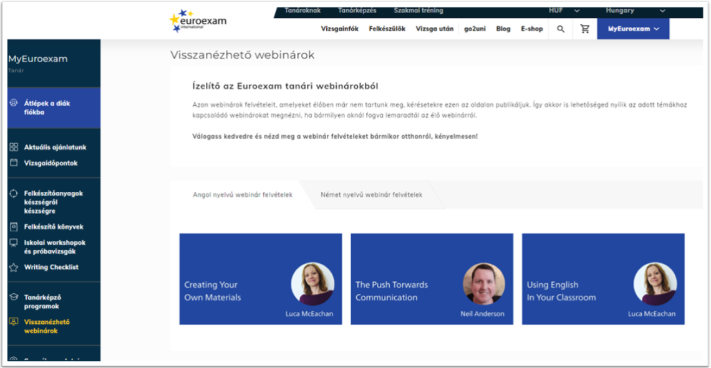Open Aktuális ajánlatunk in sidebar
The width and height of the screenshot is (711, 368).
(55, 147)
